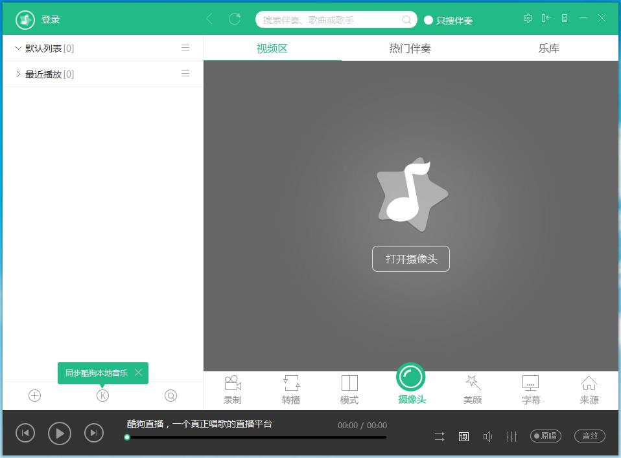621x458 pixels.
Task: Open the 模式 mode panel
Action: pos(349,388)
